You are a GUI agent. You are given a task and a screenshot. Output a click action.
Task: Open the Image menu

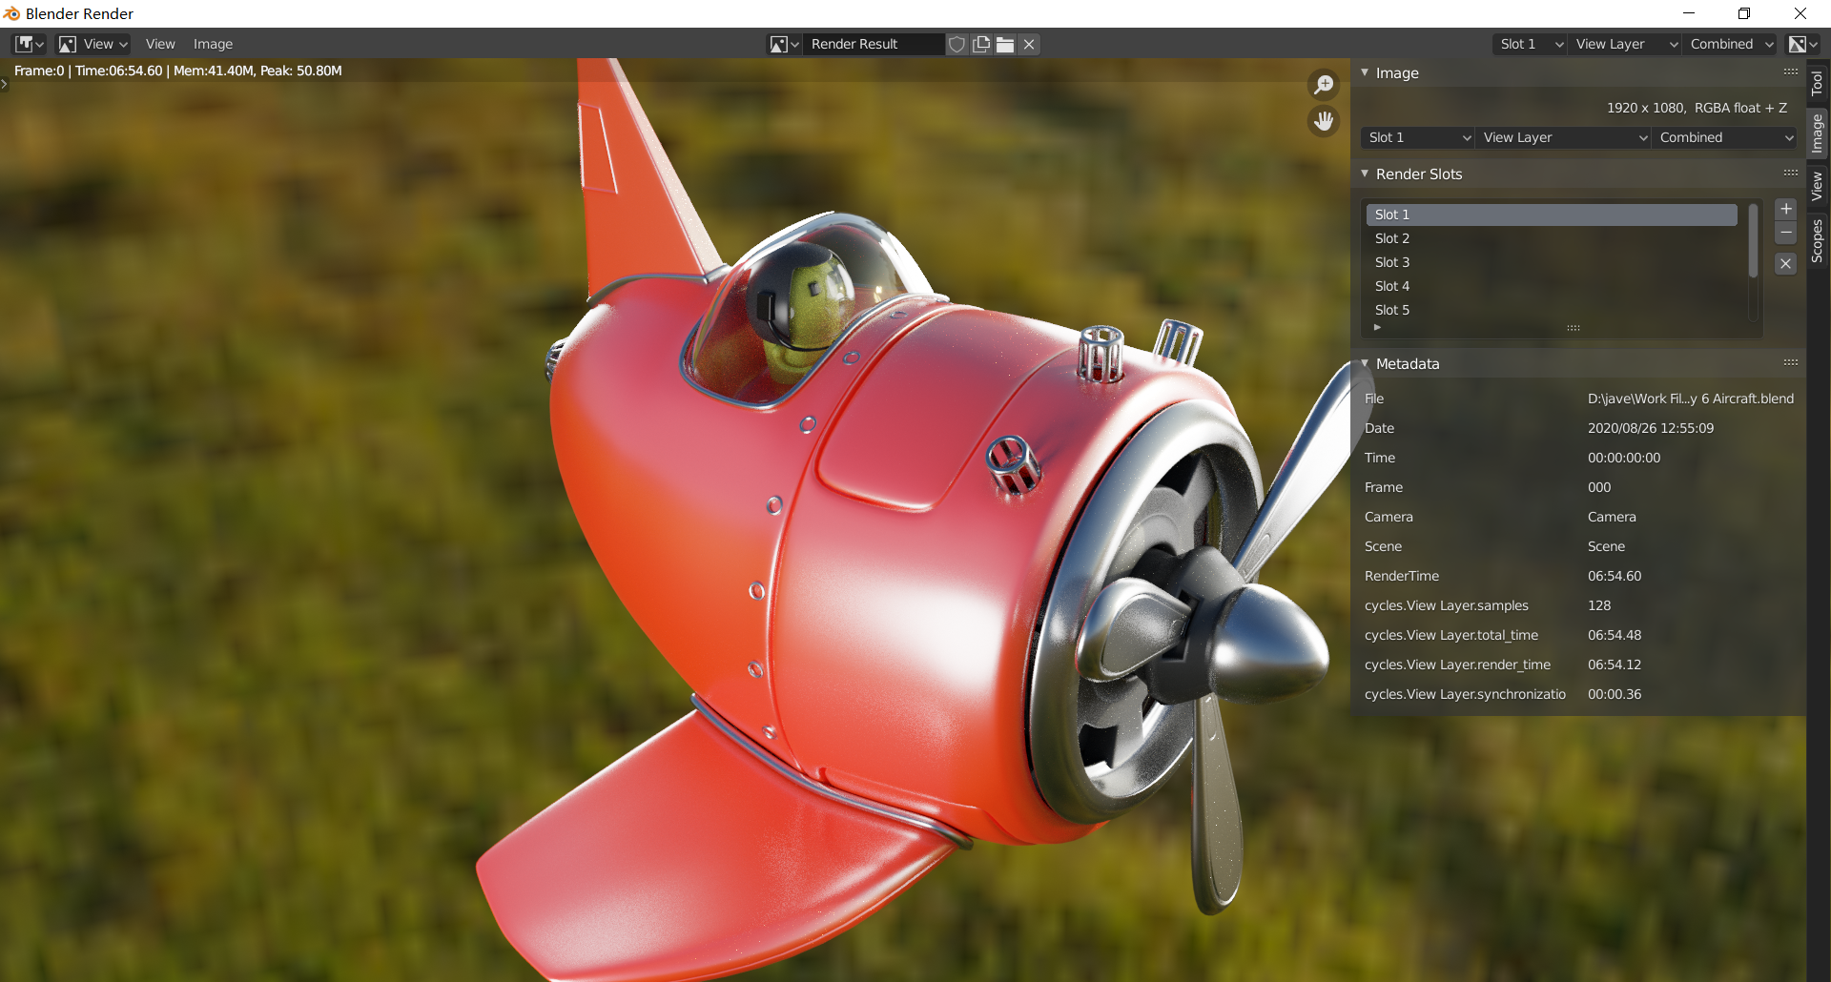(213, 44)
